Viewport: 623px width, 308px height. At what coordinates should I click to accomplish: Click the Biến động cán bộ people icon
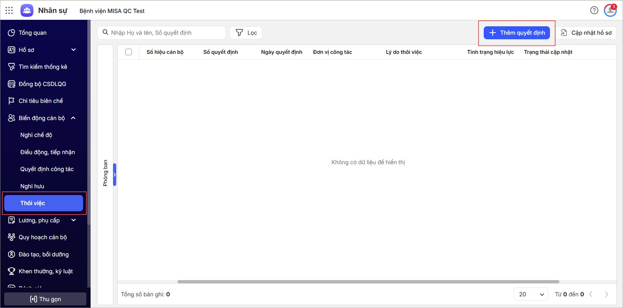[x=11, y=118]
